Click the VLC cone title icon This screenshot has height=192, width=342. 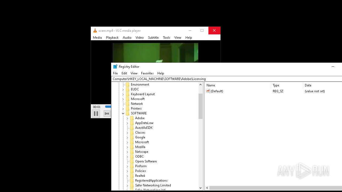[95, 30]
